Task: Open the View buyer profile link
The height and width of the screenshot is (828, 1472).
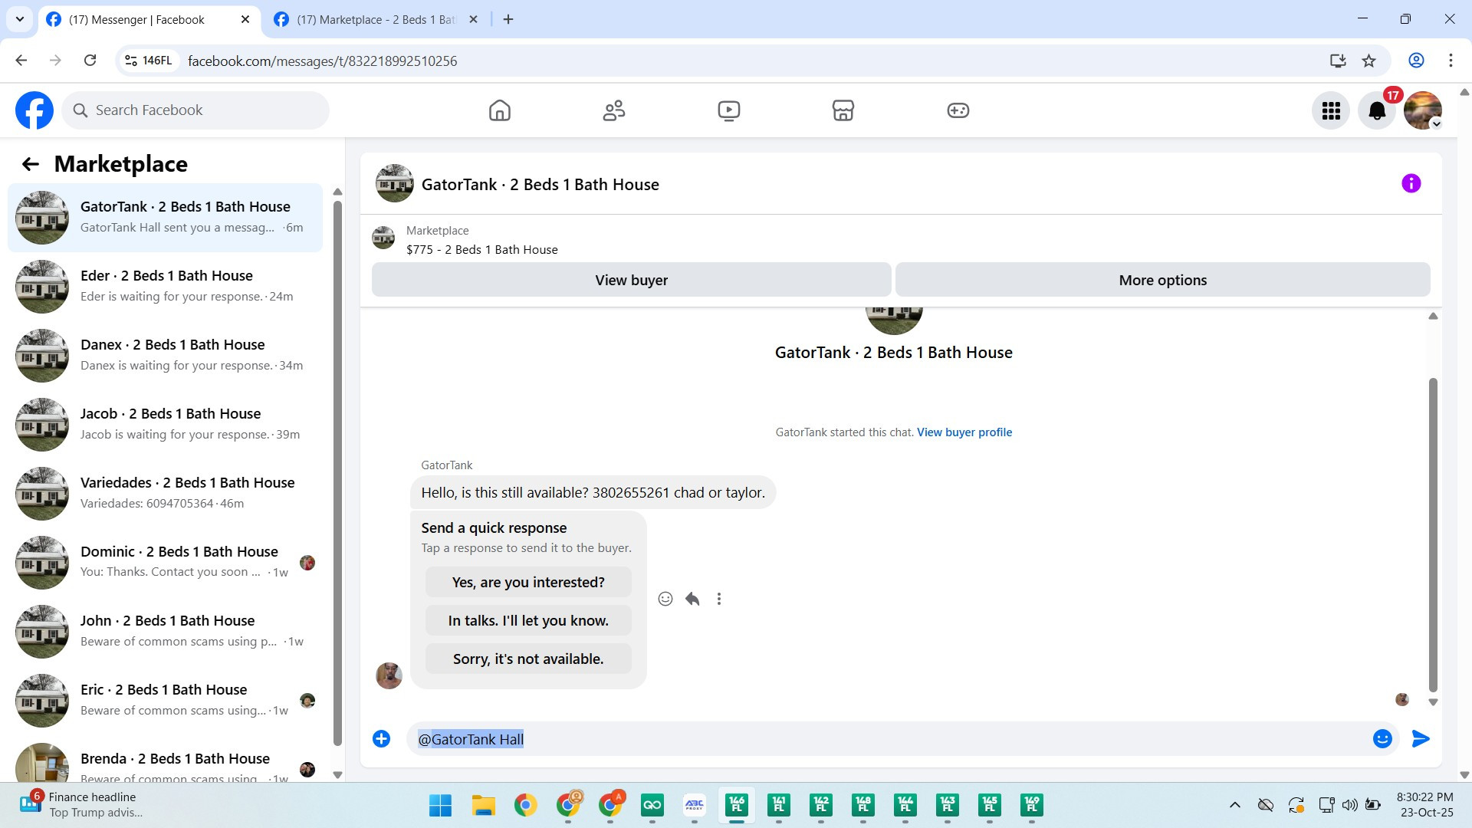Action: click(964, 432)
